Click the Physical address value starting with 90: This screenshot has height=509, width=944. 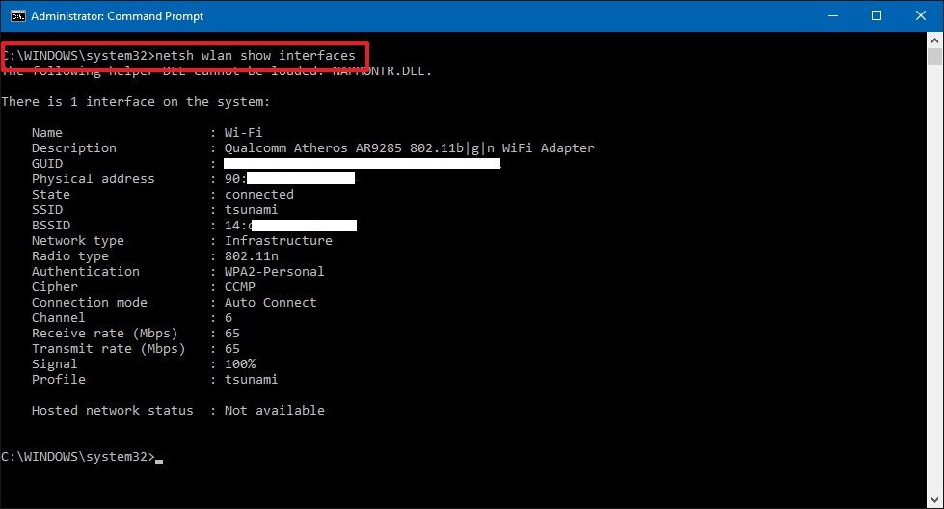click(x=289, y=178)
